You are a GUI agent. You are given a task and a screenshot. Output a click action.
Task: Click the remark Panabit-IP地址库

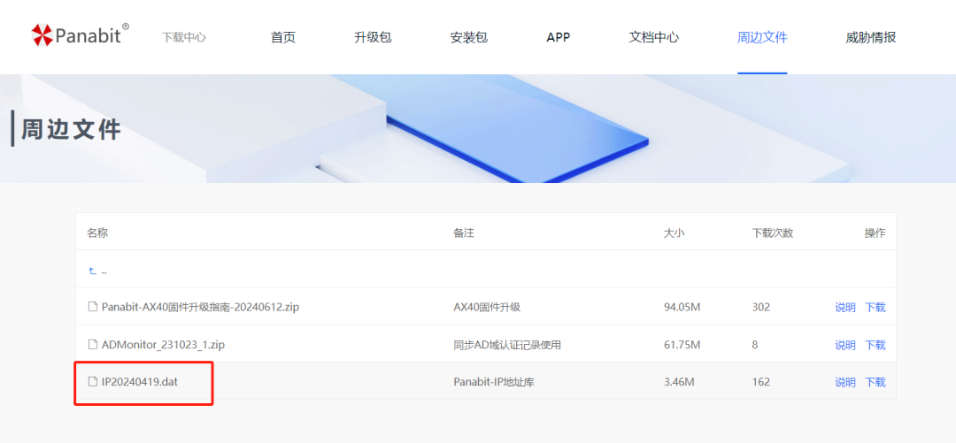[494, 382]
